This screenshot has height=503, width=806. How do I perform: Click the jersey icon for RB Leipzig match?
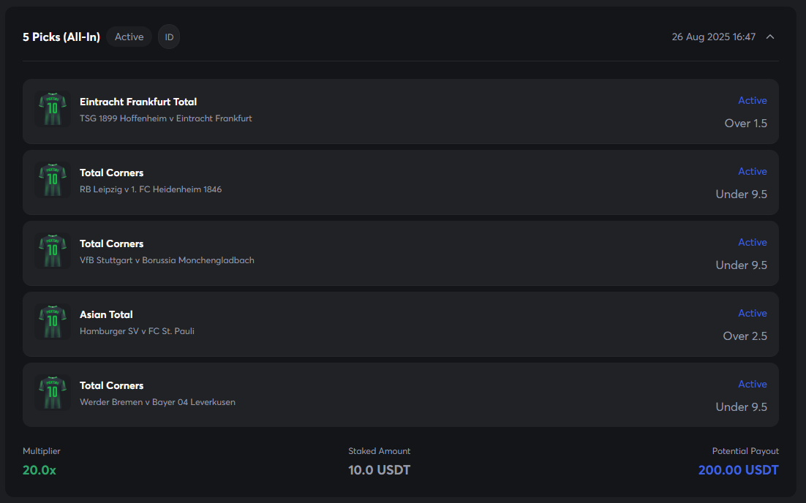click(52, 180)
